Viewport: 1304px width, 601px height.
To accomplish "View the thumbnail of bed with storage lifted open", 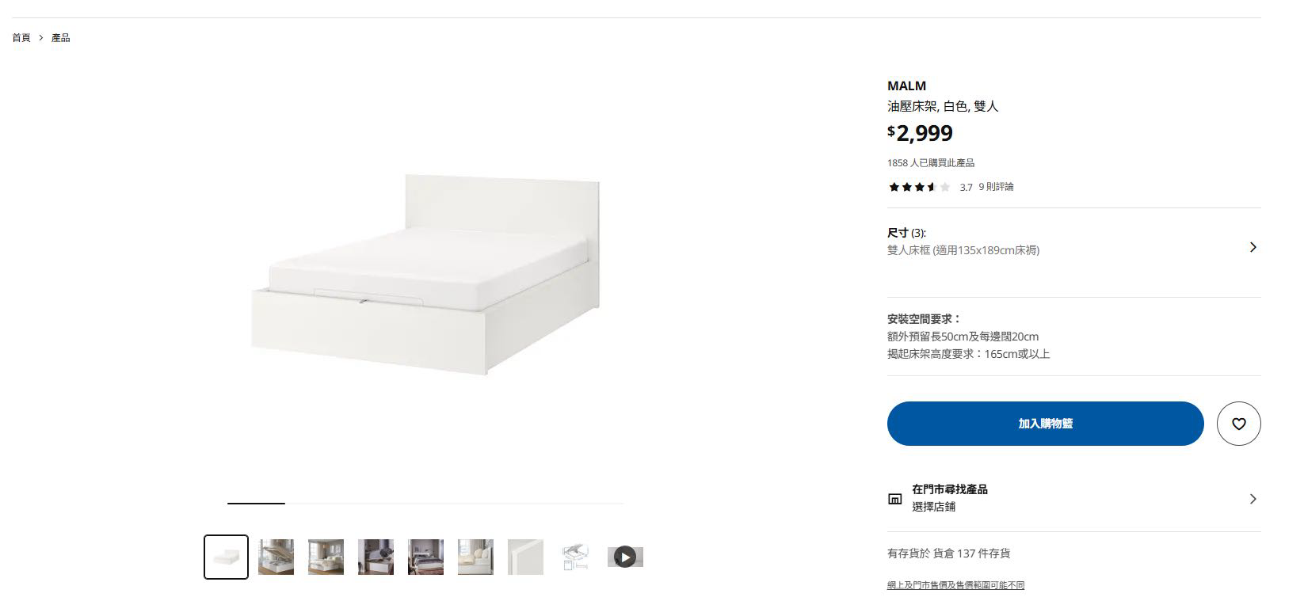I will [x=276, y=557].
